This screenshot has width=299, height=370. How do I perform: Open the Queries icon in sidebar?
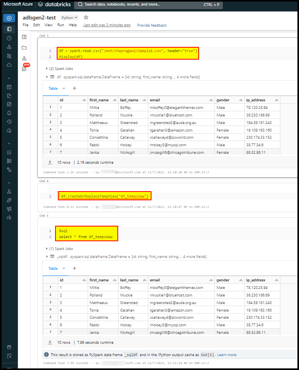click(9, 96)
